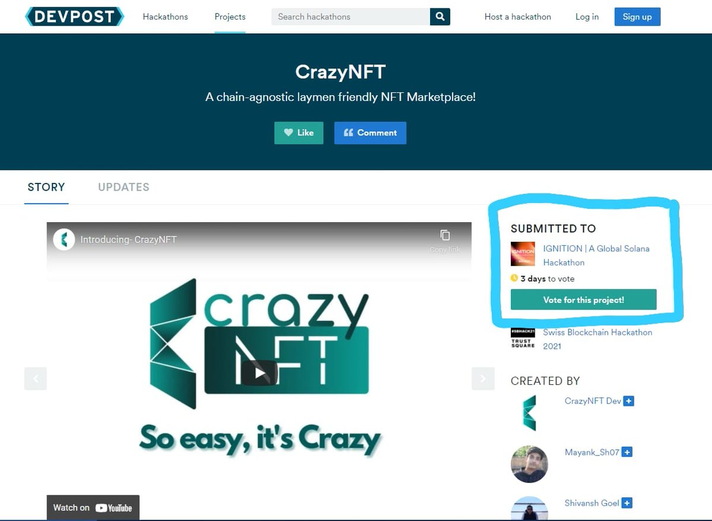
Task: Follow Mayank_Sh07 with plus icon
Action: [x=627, y=452]
